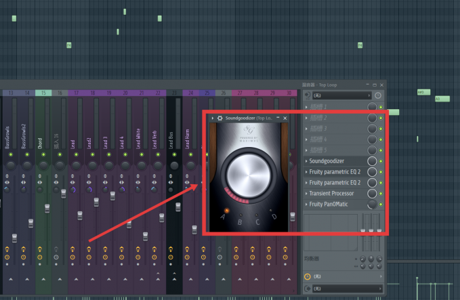The height and width of the screenshot is (300, 460).
Task: Toggle the Lead track stereo separation knob
Action: tap(72, 190)
